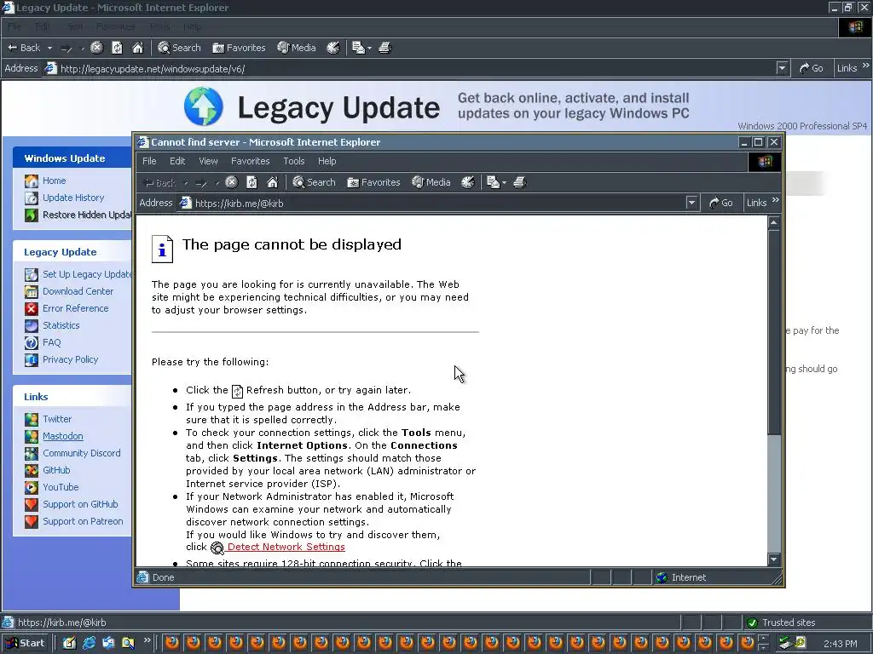Screen dimensions: 873x654
Task: Open the Support on GitHub link
Action: point(80,504)
